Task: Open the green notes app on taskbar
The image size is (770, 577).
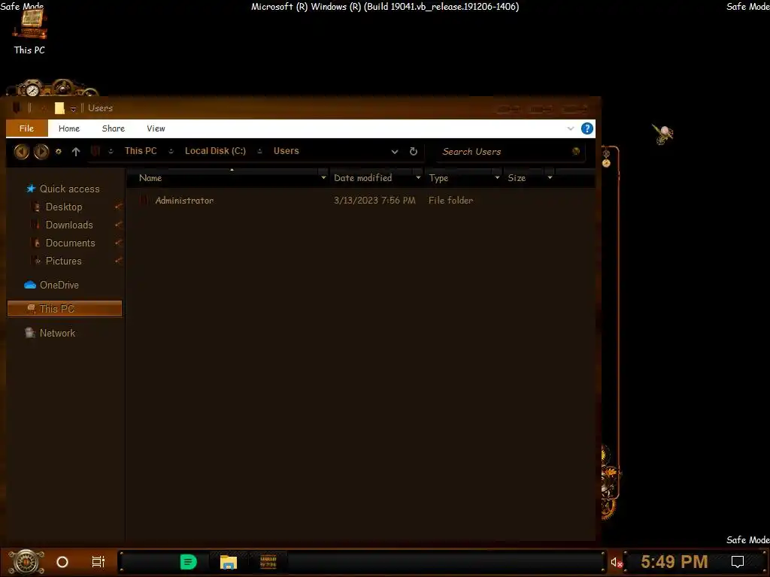Action: pyautogui.click(x=188, y=562)
